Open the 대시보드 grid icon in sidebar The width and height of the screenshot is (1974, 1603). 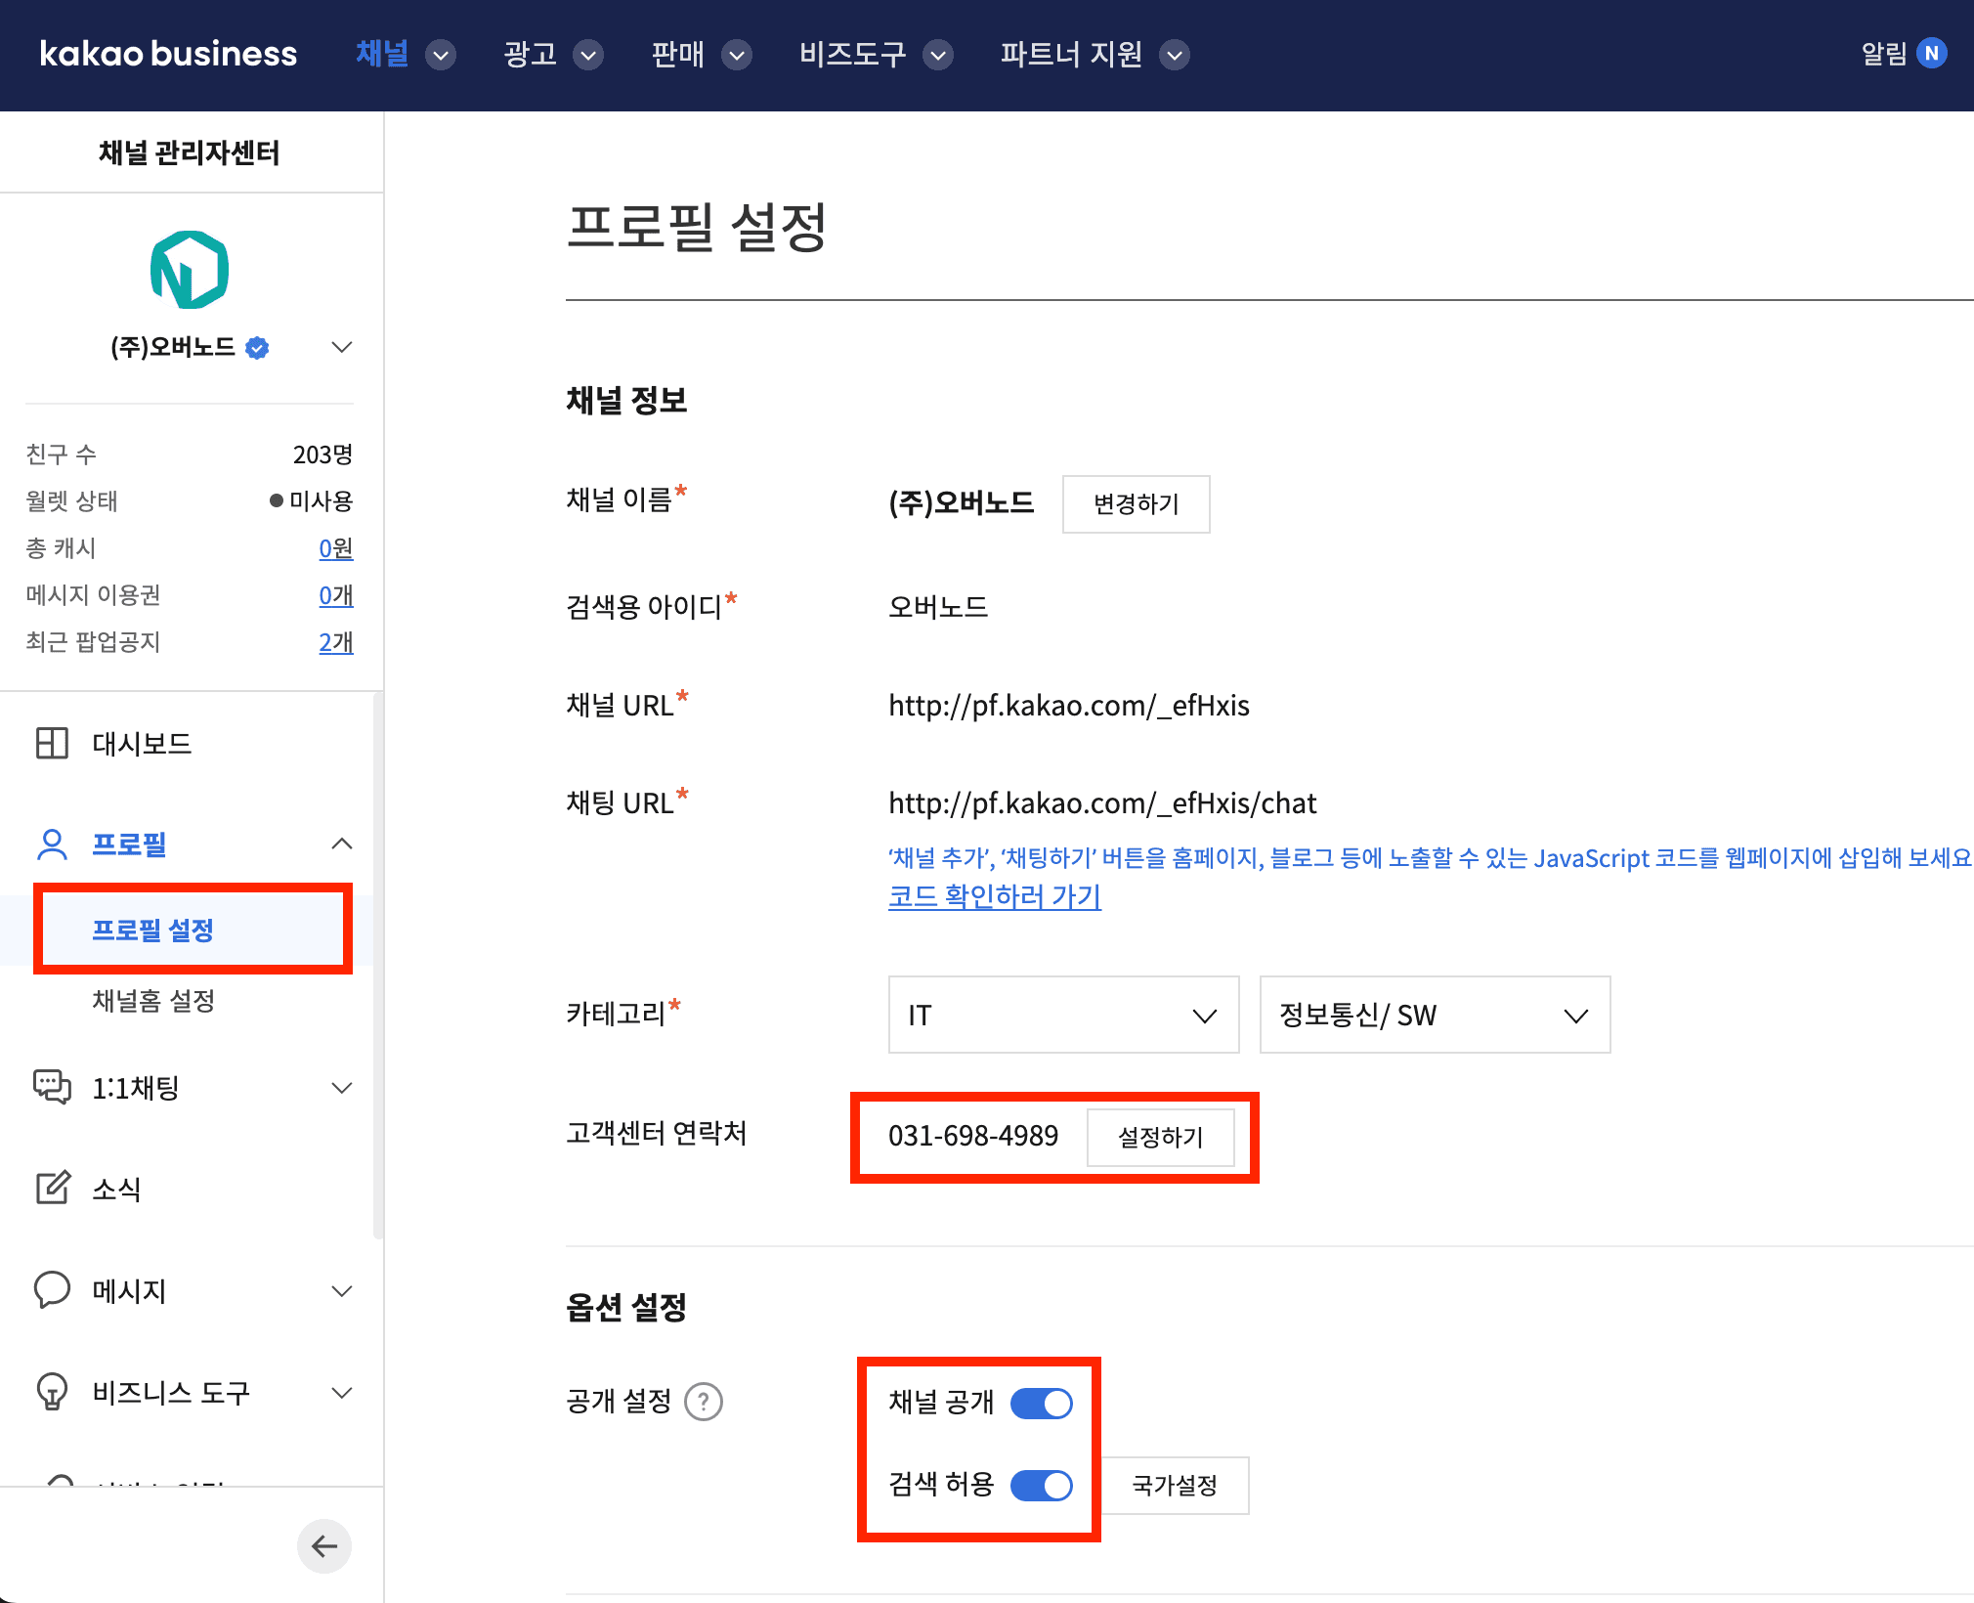point(54,744)
